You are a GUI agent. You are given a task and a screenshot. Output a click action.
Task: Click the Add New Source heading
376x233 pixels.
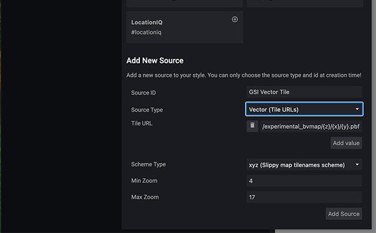[155, 61]
